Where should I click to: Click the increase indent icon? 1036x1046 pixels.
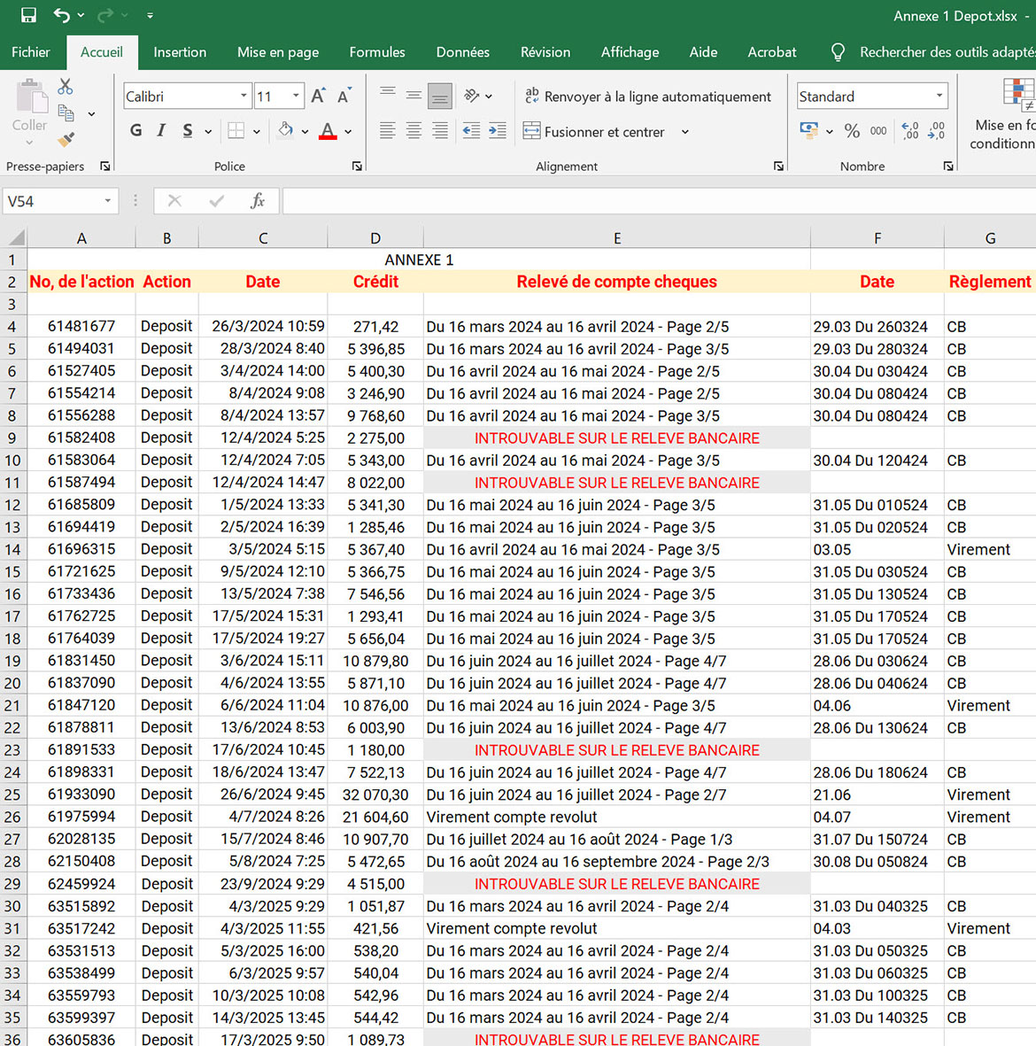point(498,131)
